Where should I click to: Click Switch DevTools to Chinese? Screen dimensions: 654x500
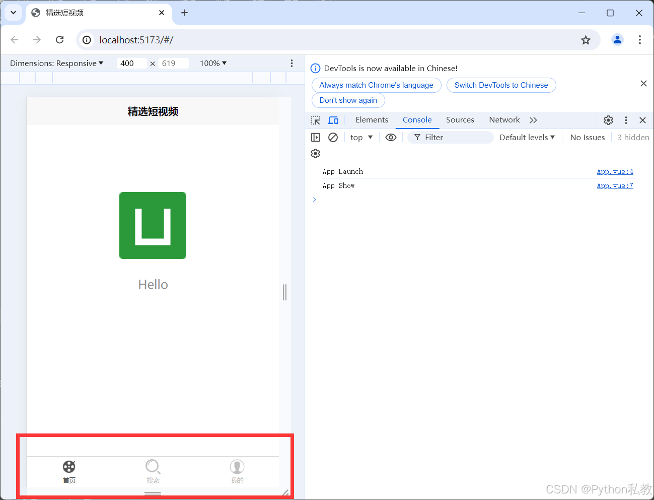[501, 85]
